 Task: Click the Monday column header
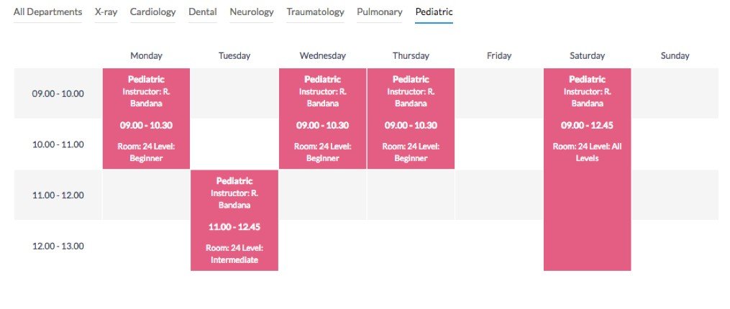tap(146, 56)
